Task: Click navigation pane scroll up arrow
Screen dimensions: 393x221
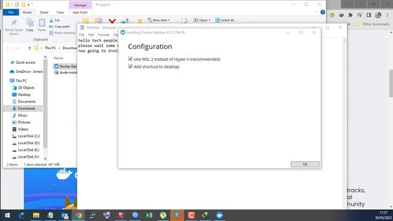Action: click(45, 57)
